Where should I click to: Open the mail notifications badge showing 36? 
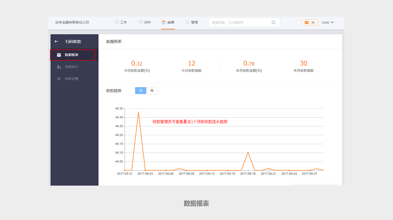pos(310,23)
